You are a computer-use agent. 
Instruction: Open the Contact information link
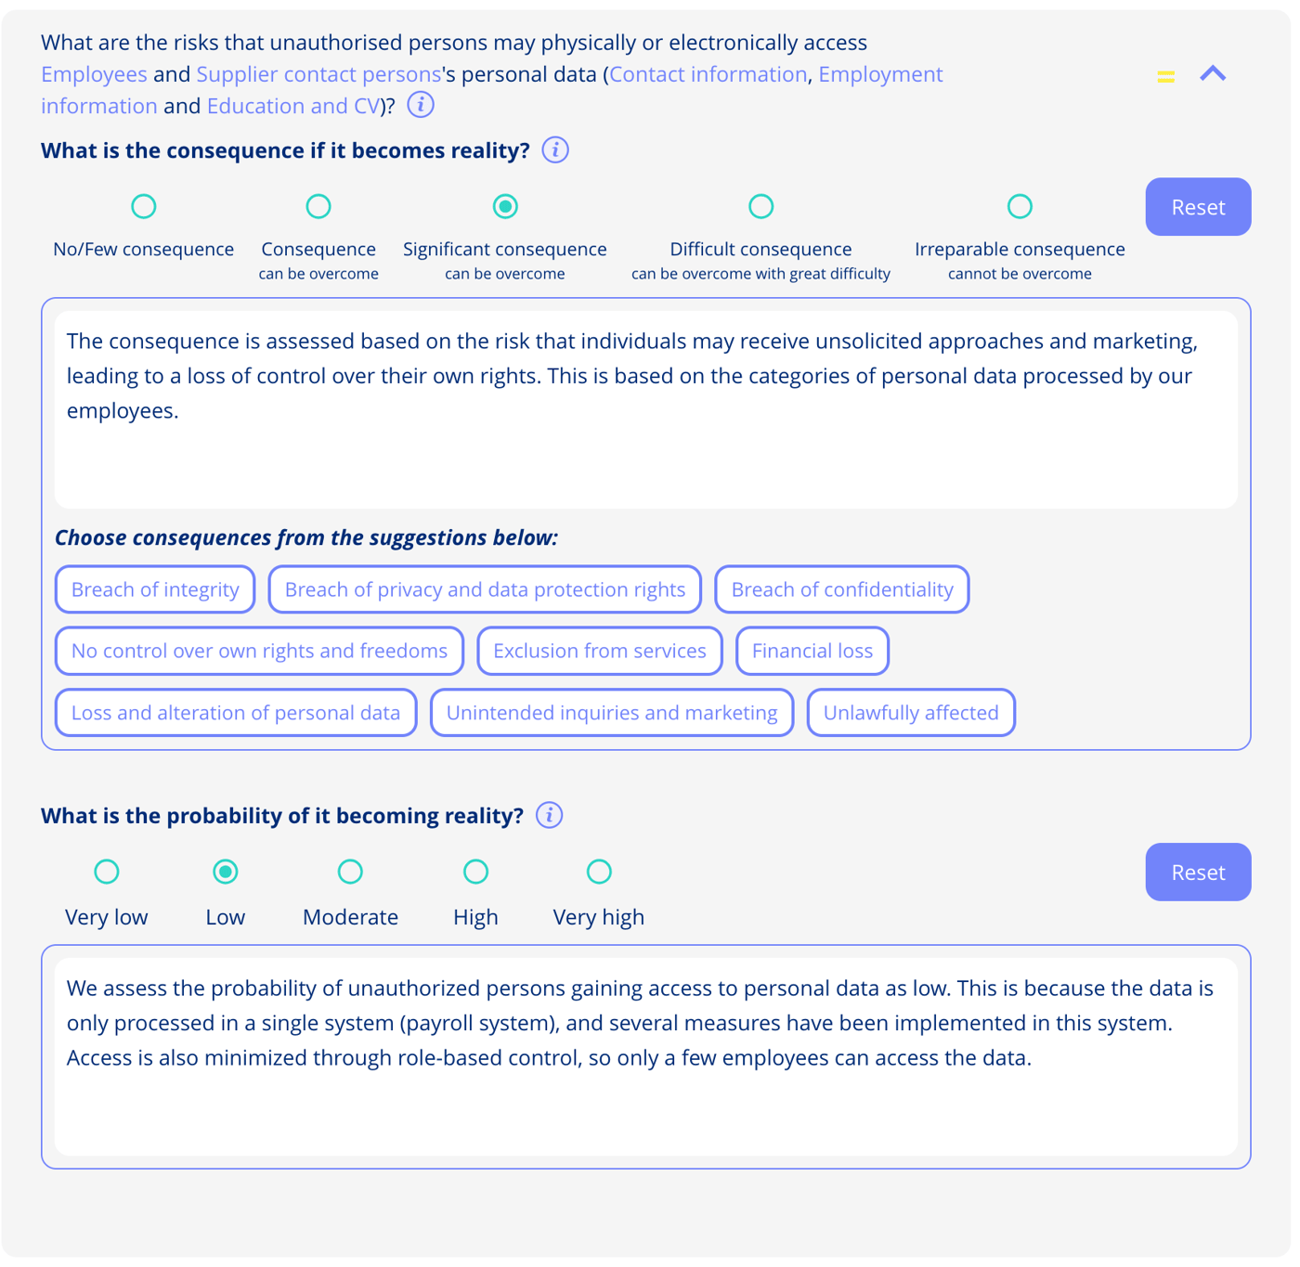coord(707,74)
